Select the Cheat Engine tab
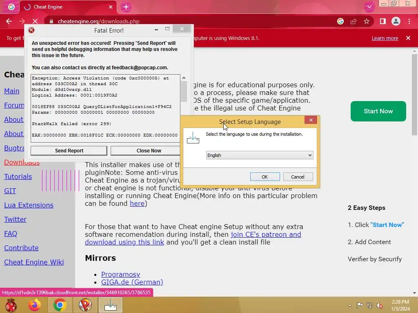Viewport: 418px width, 313px height. pos(68,7)
